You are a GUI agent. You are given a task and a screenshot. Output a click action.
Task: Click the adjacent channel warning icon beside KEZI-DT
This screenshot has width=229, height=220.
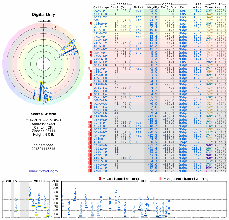tap(88, 68)
